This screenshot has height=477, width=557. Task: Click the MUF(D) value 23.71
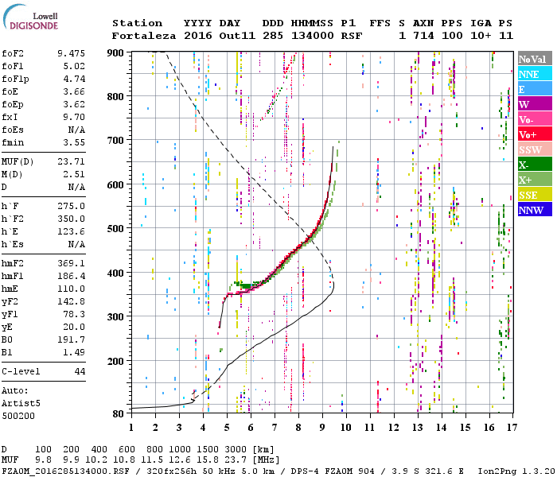point(71,161)
